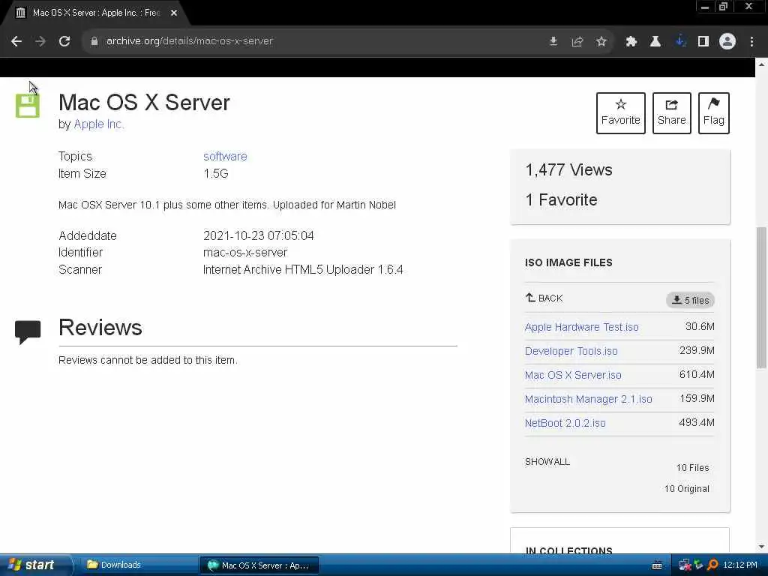
Task: Click the padlock site info icon
Action: click(x=94, y=41)
